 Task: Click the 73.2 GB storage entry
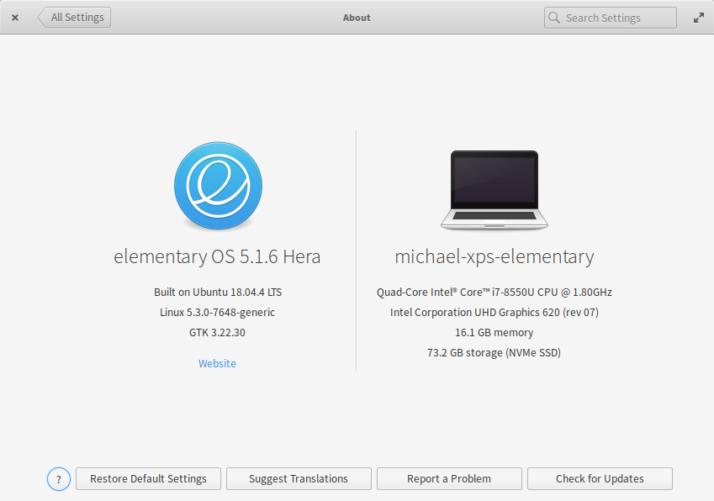click(495, 352)
